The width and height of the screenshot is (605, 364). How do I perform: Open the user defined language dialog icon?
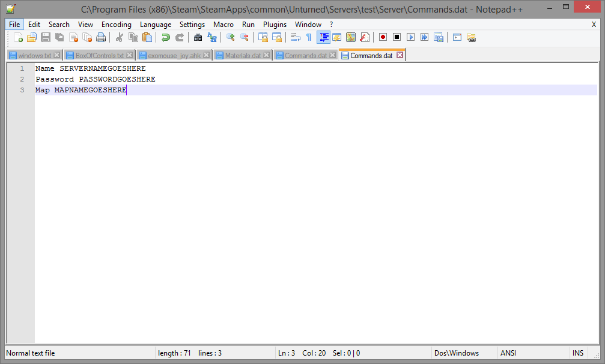pos(337,37)
